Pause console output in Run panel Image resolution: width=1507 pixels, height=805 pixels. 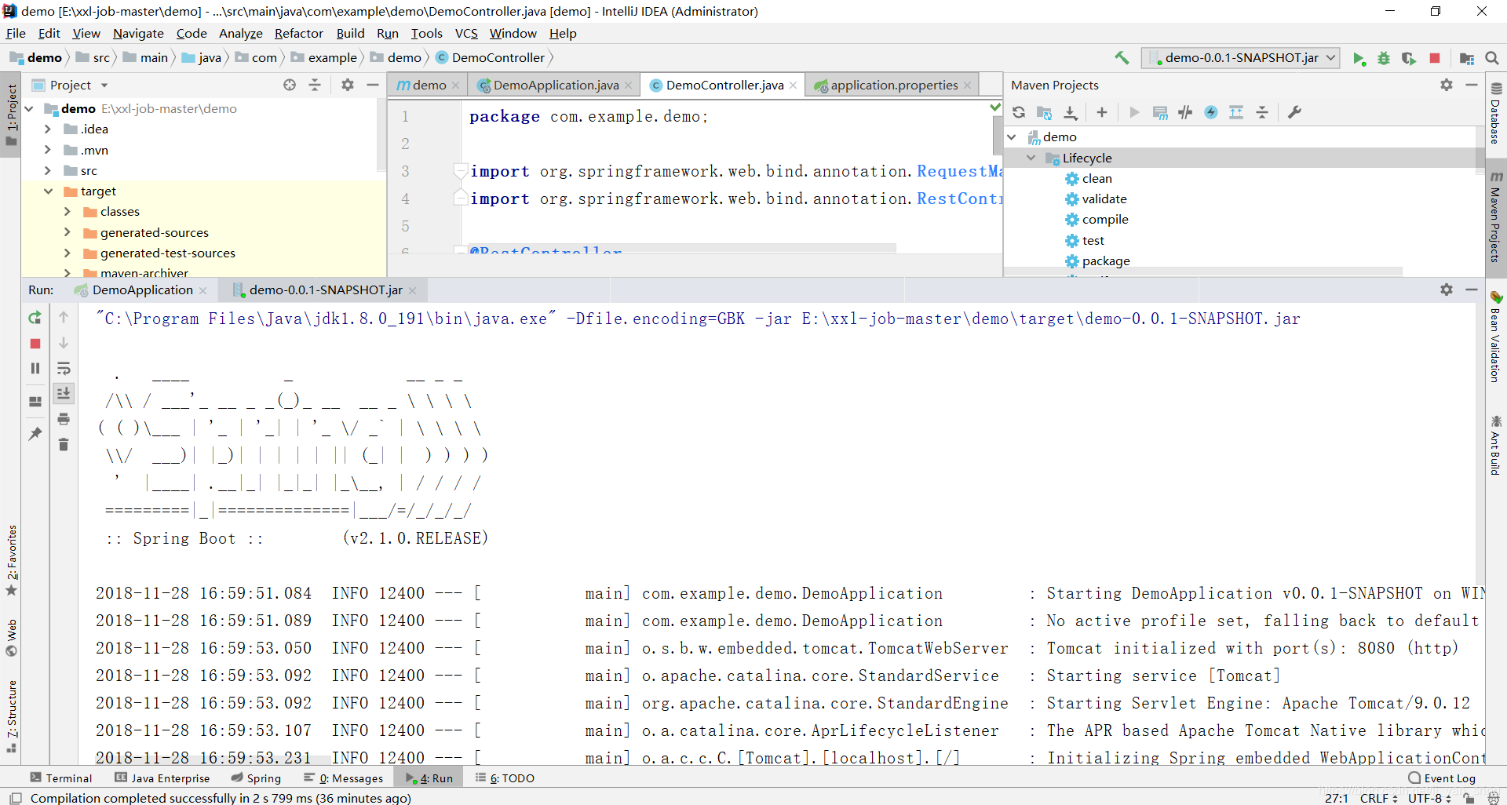[x=35, y=368]
